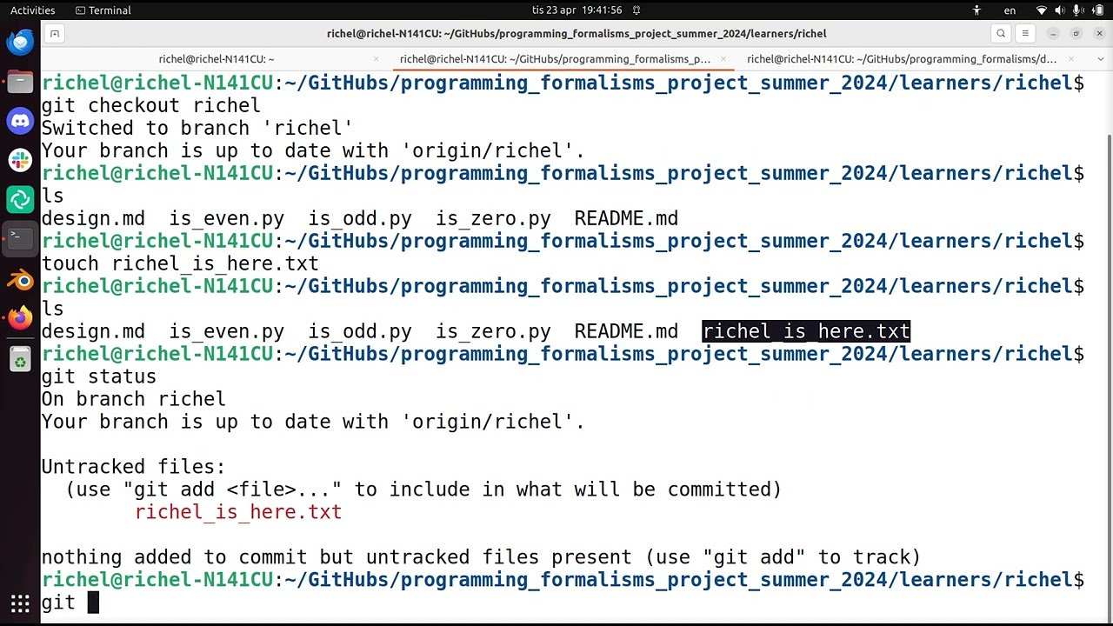Click the 'git status' command text
The image size is (1113, 626).
(99, 376)
